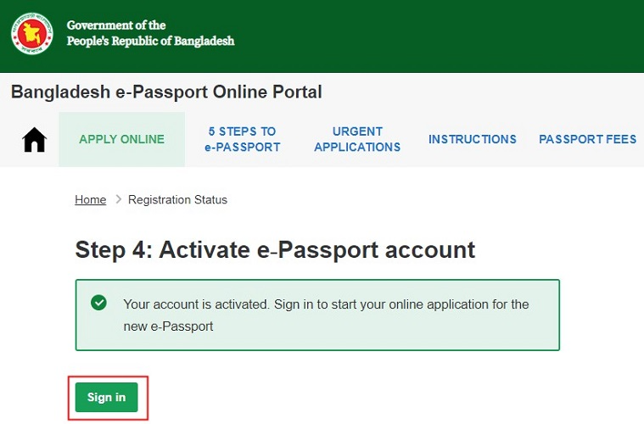The width and height of the screenshot is (644, 424).
Task: Follow the Home breadcrumb link
Action: tap(90, 200)
